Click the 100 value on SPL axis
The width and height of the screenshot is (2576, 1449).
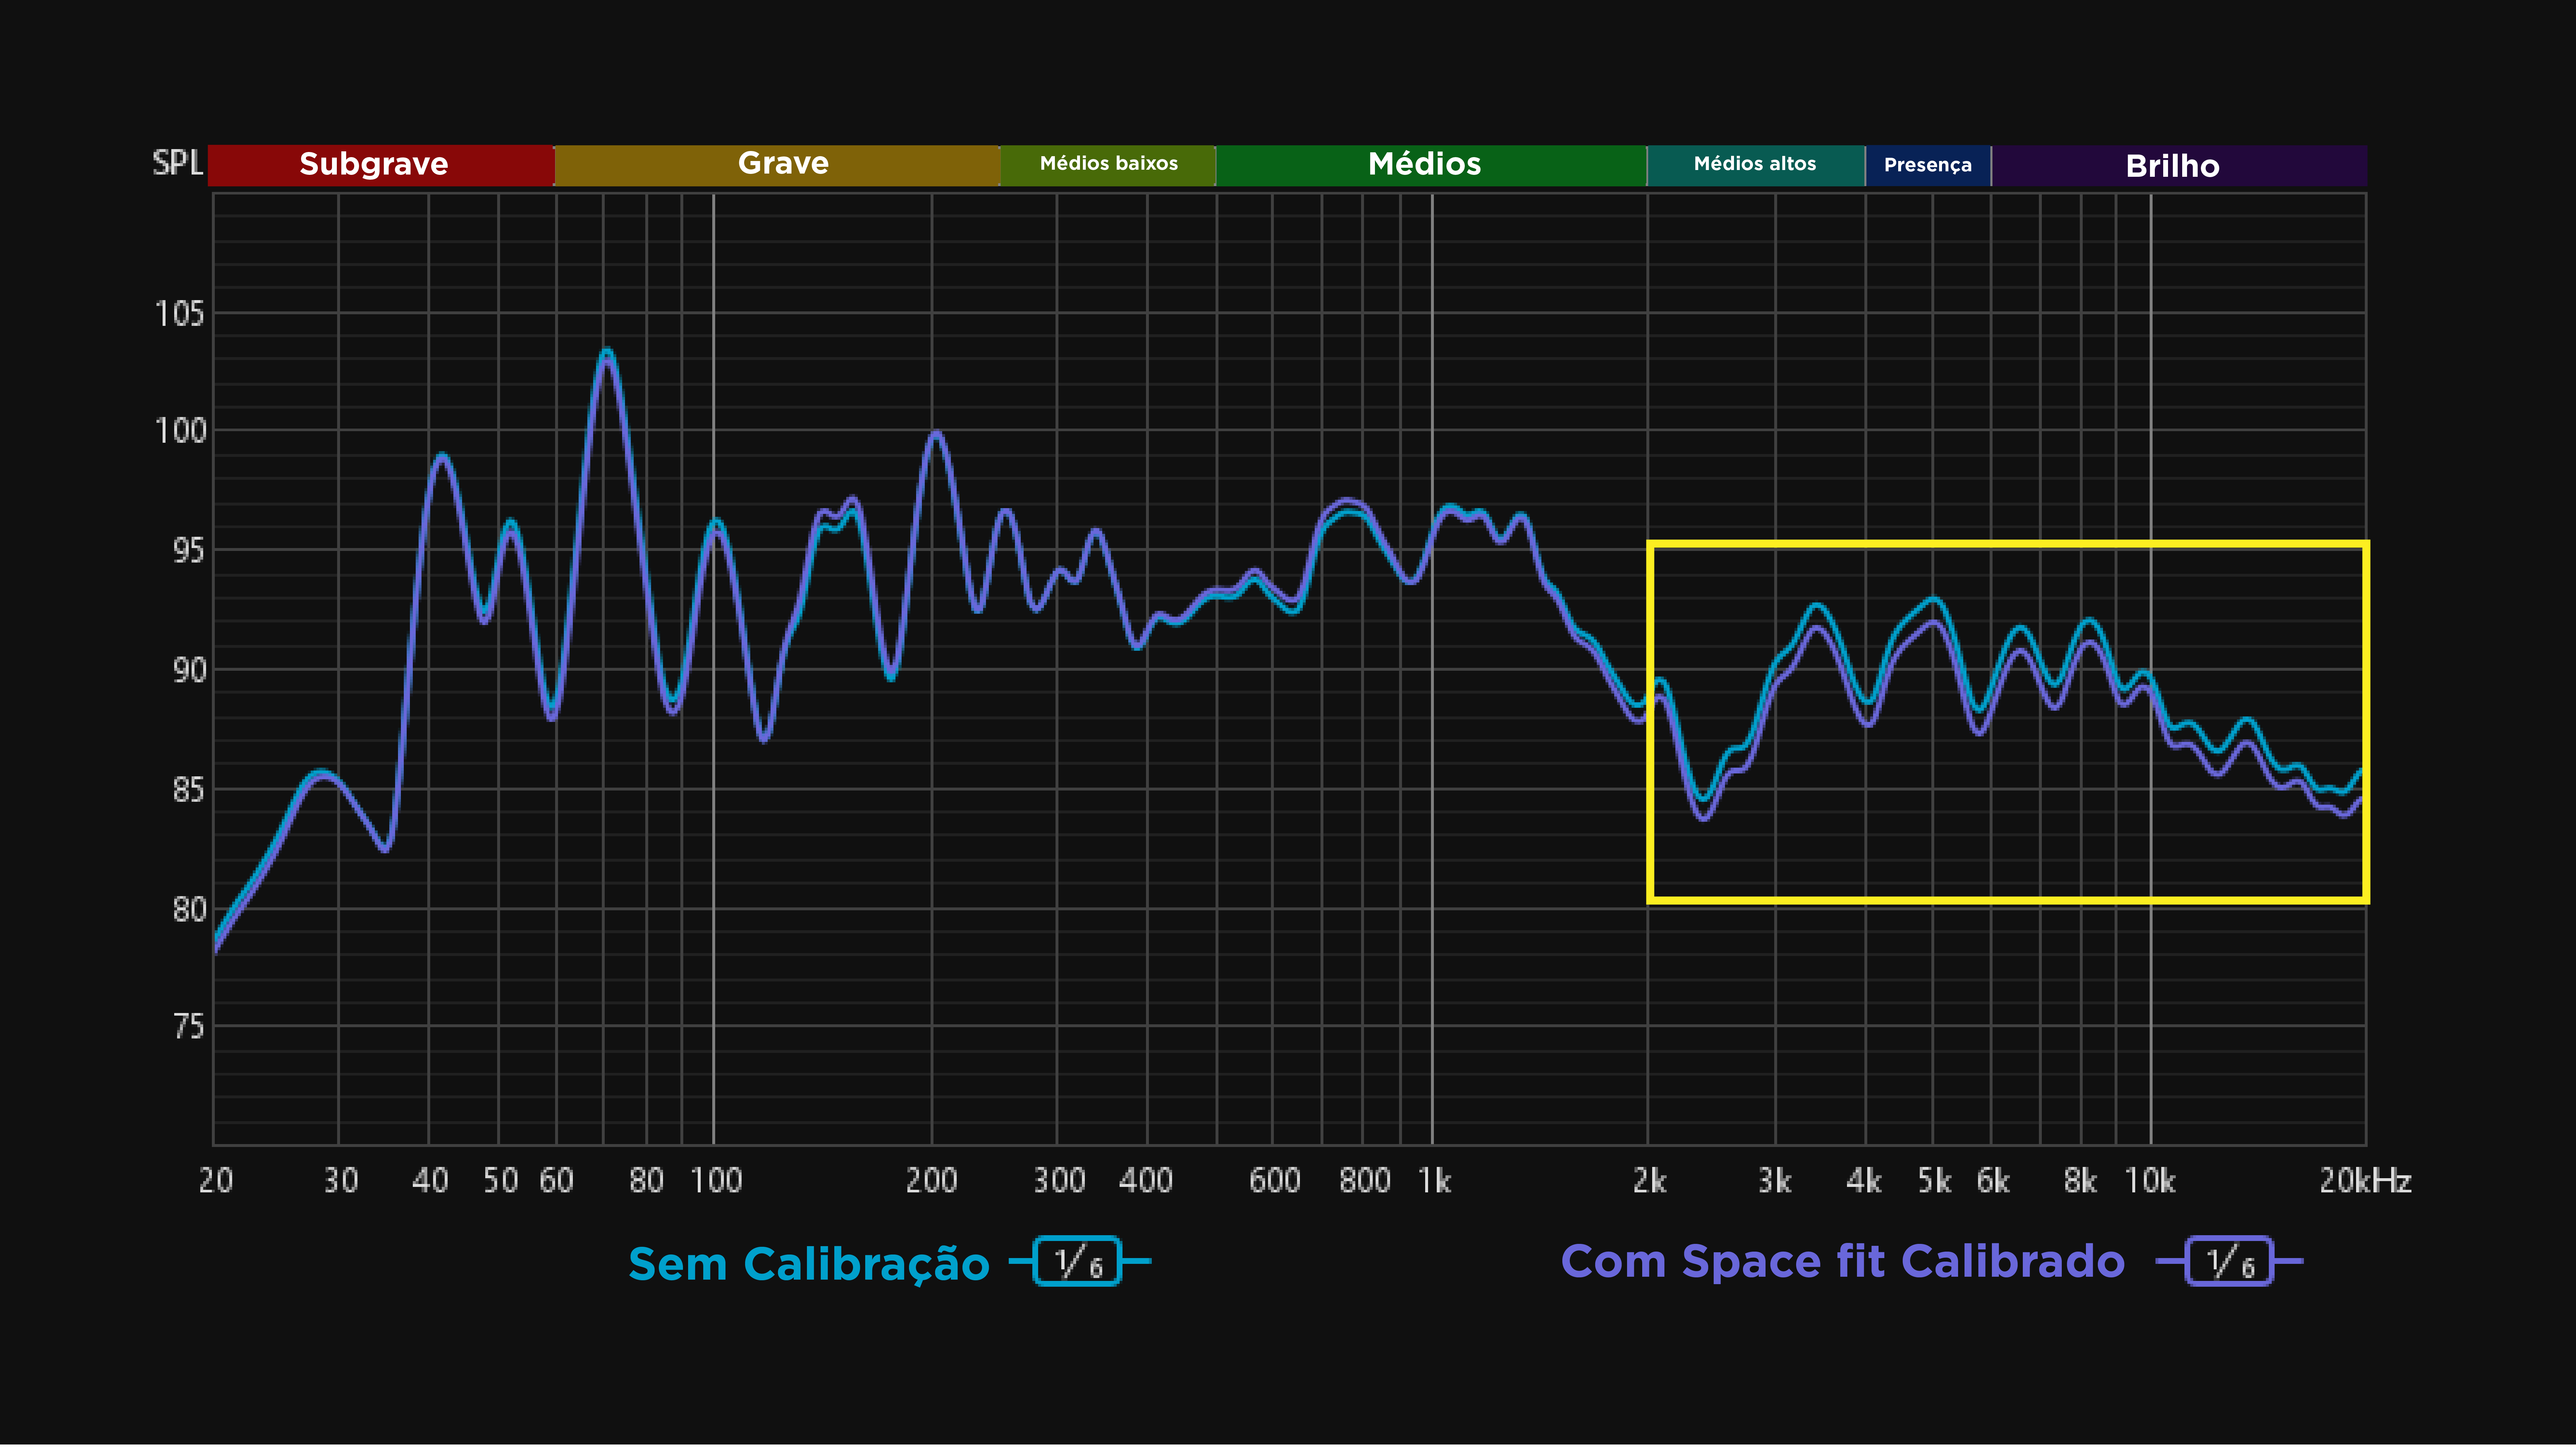(x=180, y=431)
